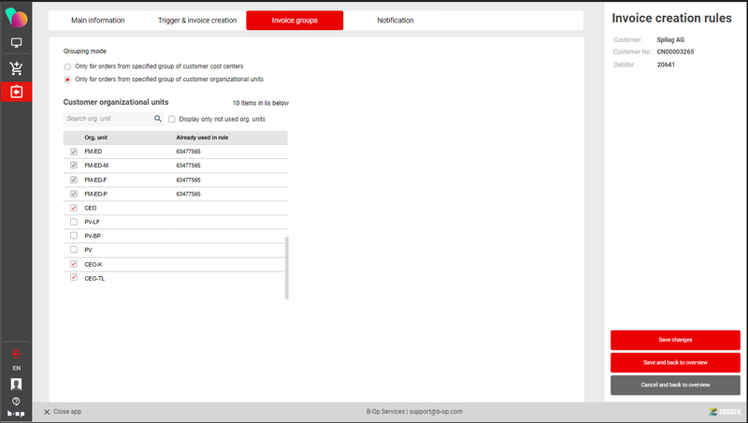This screenshot has width=748, height=423.
Task: Click debitor value 20641
Action: click(x=666, y=65)
